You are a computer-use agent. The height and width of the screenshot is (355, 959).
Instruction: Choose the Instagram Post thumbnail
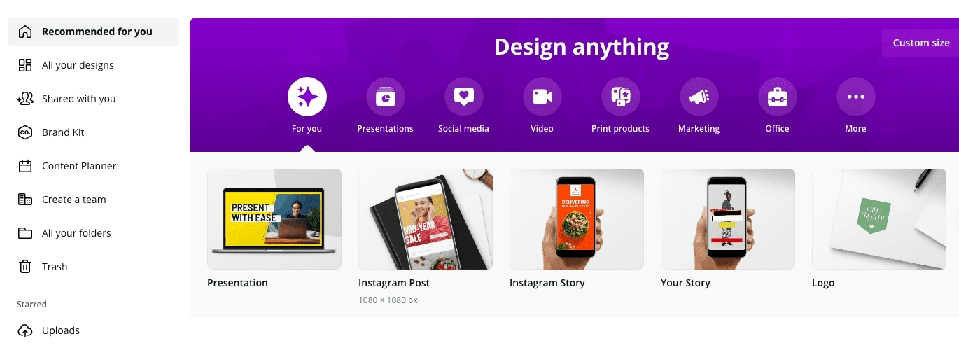tap(426, 219)
